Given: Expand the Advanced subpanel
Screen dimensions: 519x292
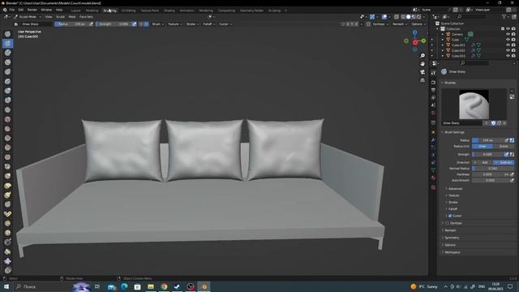Looking at the screenshot, I should click(455, 189).
